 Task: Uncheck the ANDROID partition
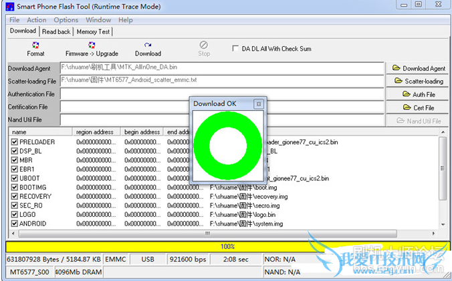(14, 224)
